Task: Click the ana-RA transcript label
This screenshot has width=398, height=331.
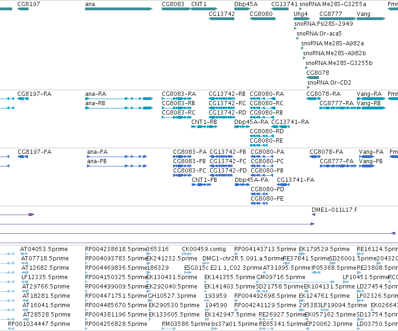Action: [96, 94]
